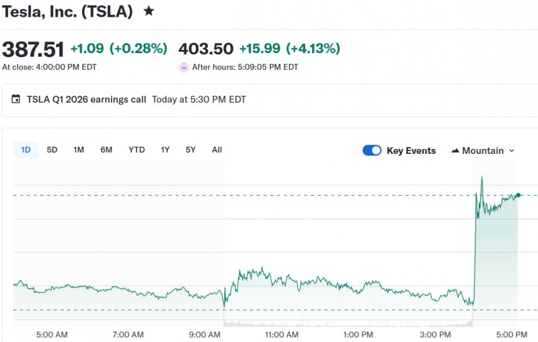
Task: Select the 1D time range
Action: [26, 150]
